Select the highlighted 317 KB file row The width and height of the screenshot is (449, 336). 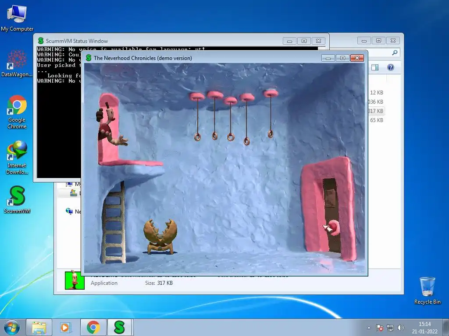click(376, 111)
